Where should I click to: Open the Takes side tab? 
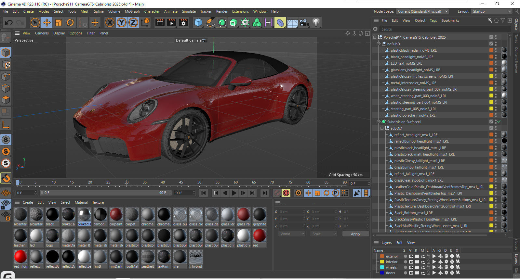click(x=516, y=39)
